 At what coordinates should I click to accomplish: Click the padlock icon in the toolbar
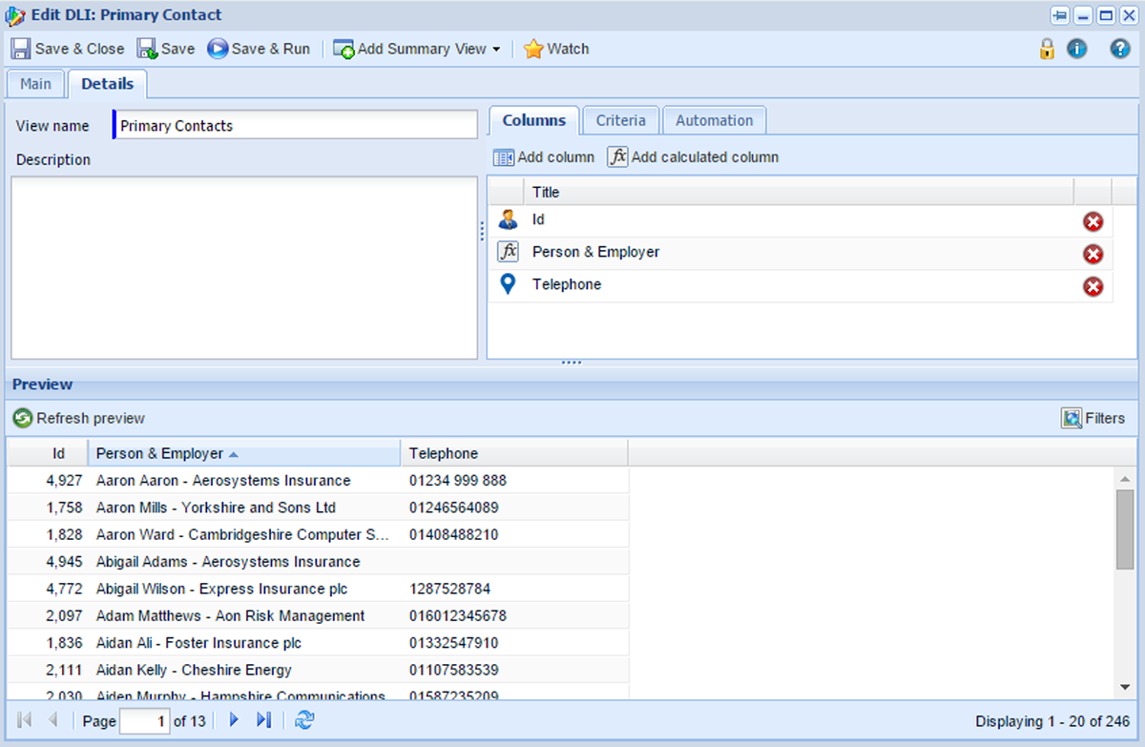click(1047, 49)
